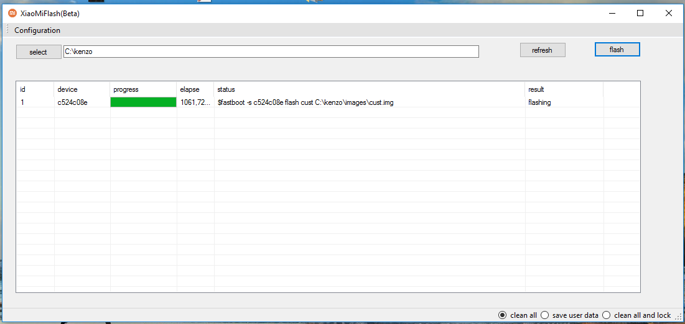Close the XiaoMiFlash window
Image resolution: width=685 pixels, height=324 pixels.
click(668, 13)
